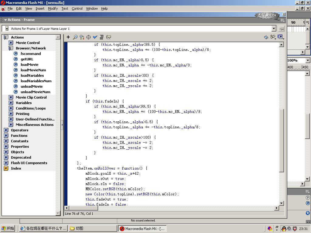The image size is (311, 233).
Task: Apply Auto Format to the script
Action: [x=101, y=37]
